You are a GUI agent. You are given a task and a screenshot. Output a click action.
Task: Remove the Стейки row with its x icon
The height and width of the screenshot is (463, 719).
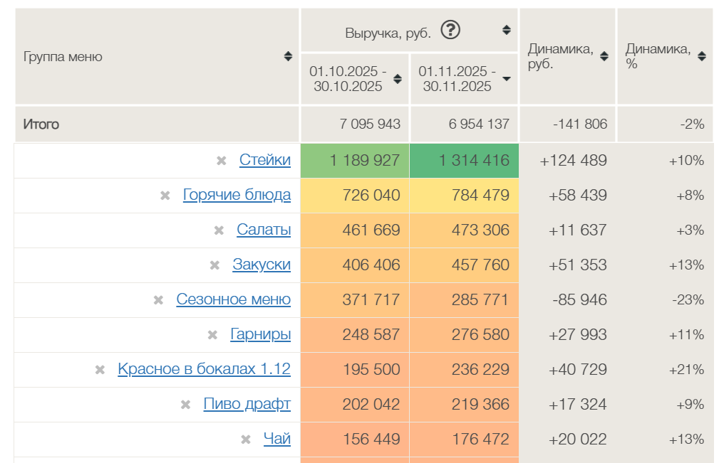[222, 161]
